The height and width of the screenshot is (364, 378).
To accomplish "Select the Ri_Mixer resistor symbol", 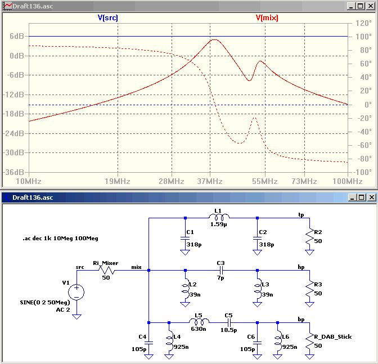I will tap(106, 271).
